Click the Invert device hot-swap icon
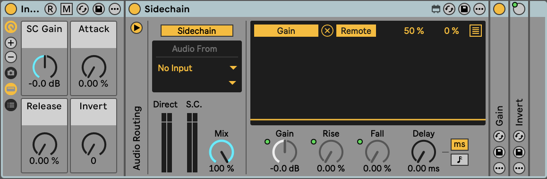 (x=519, y=136)
